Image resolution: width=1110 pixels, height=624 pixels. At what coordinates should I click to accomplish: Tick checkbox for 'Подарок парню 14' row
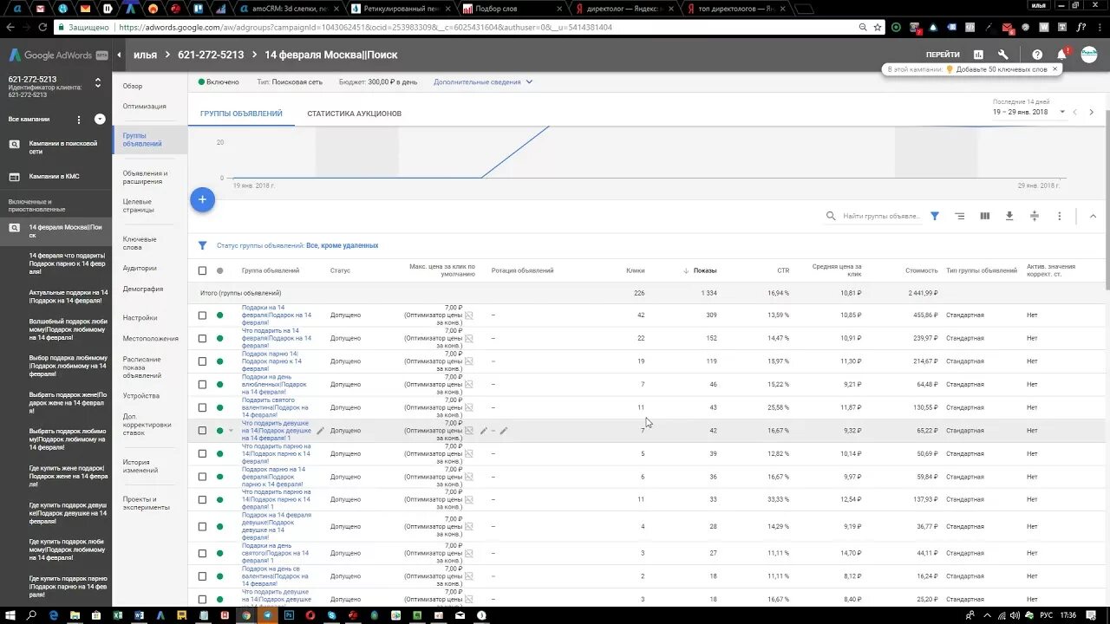coord(202,361)
